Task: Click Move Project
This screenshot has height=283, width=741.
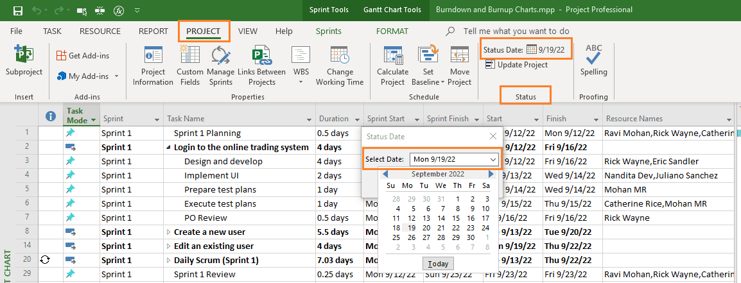Action: 459,65
